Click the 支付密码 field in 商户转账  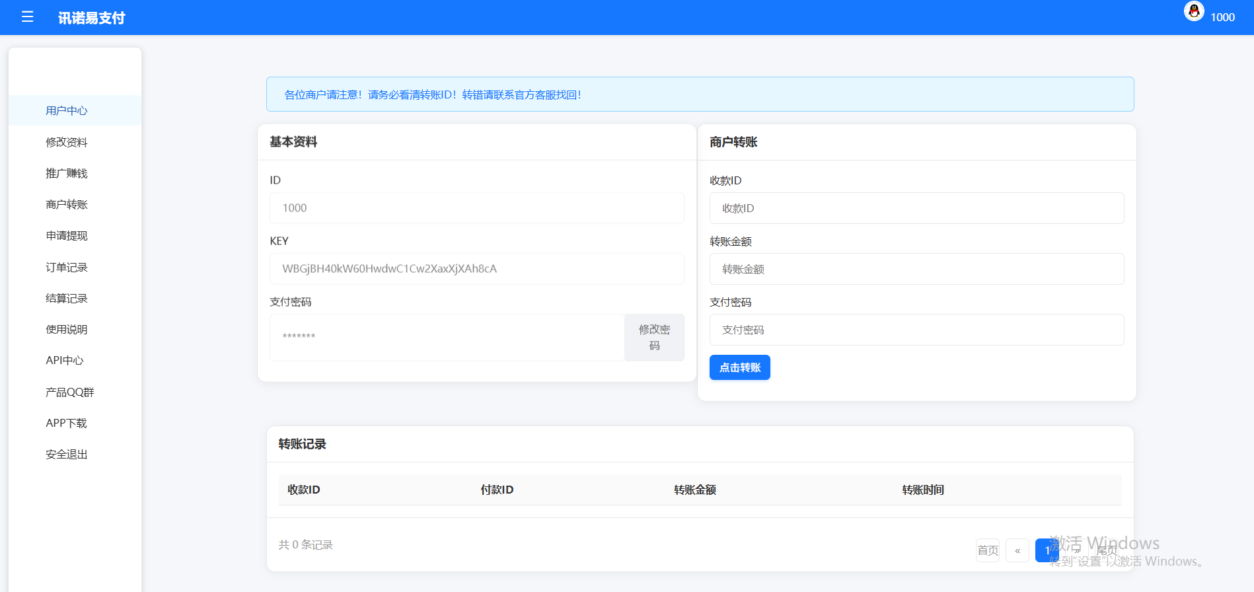(916, 330)
